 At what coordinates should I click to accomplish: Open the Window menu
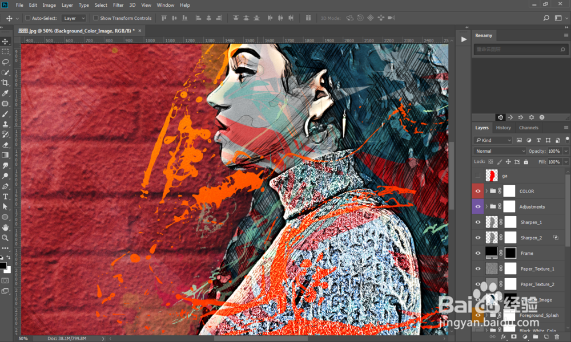166,5
